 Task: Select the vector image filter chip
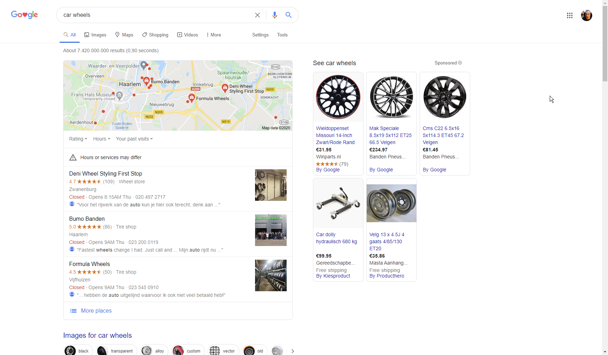click(x=223, y=350)
